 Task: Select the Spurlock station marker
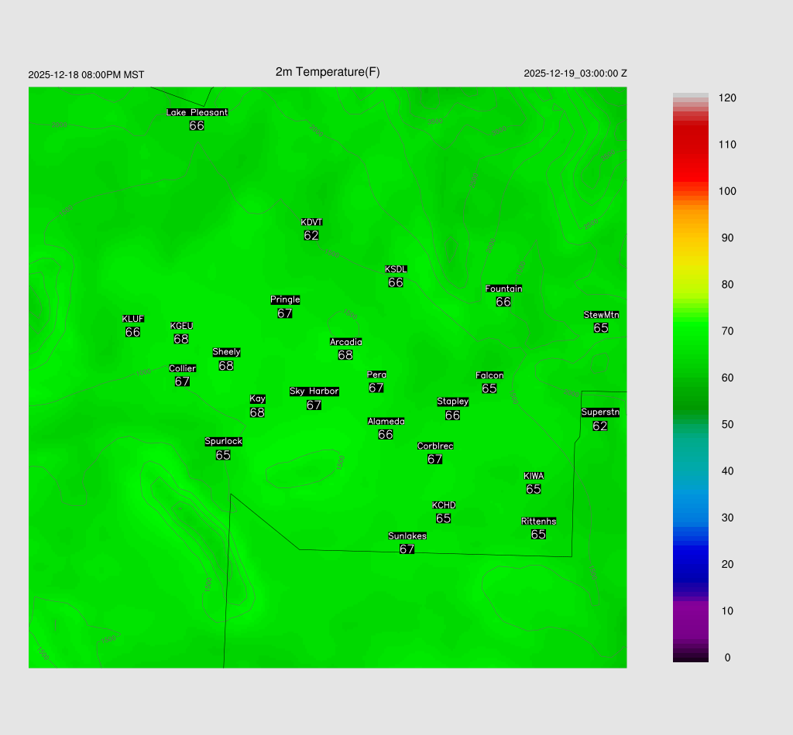point(223,449)
